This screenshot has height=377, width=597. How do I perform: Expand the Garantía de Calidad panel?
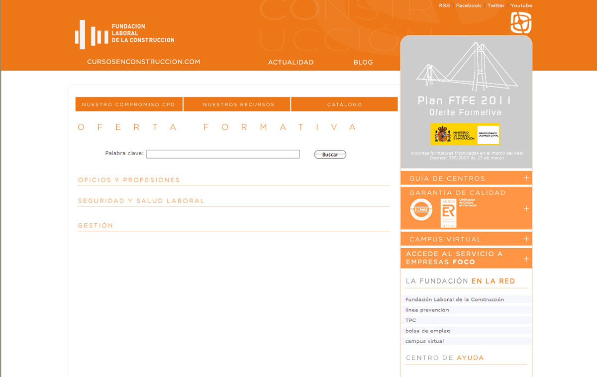(526, 209)
